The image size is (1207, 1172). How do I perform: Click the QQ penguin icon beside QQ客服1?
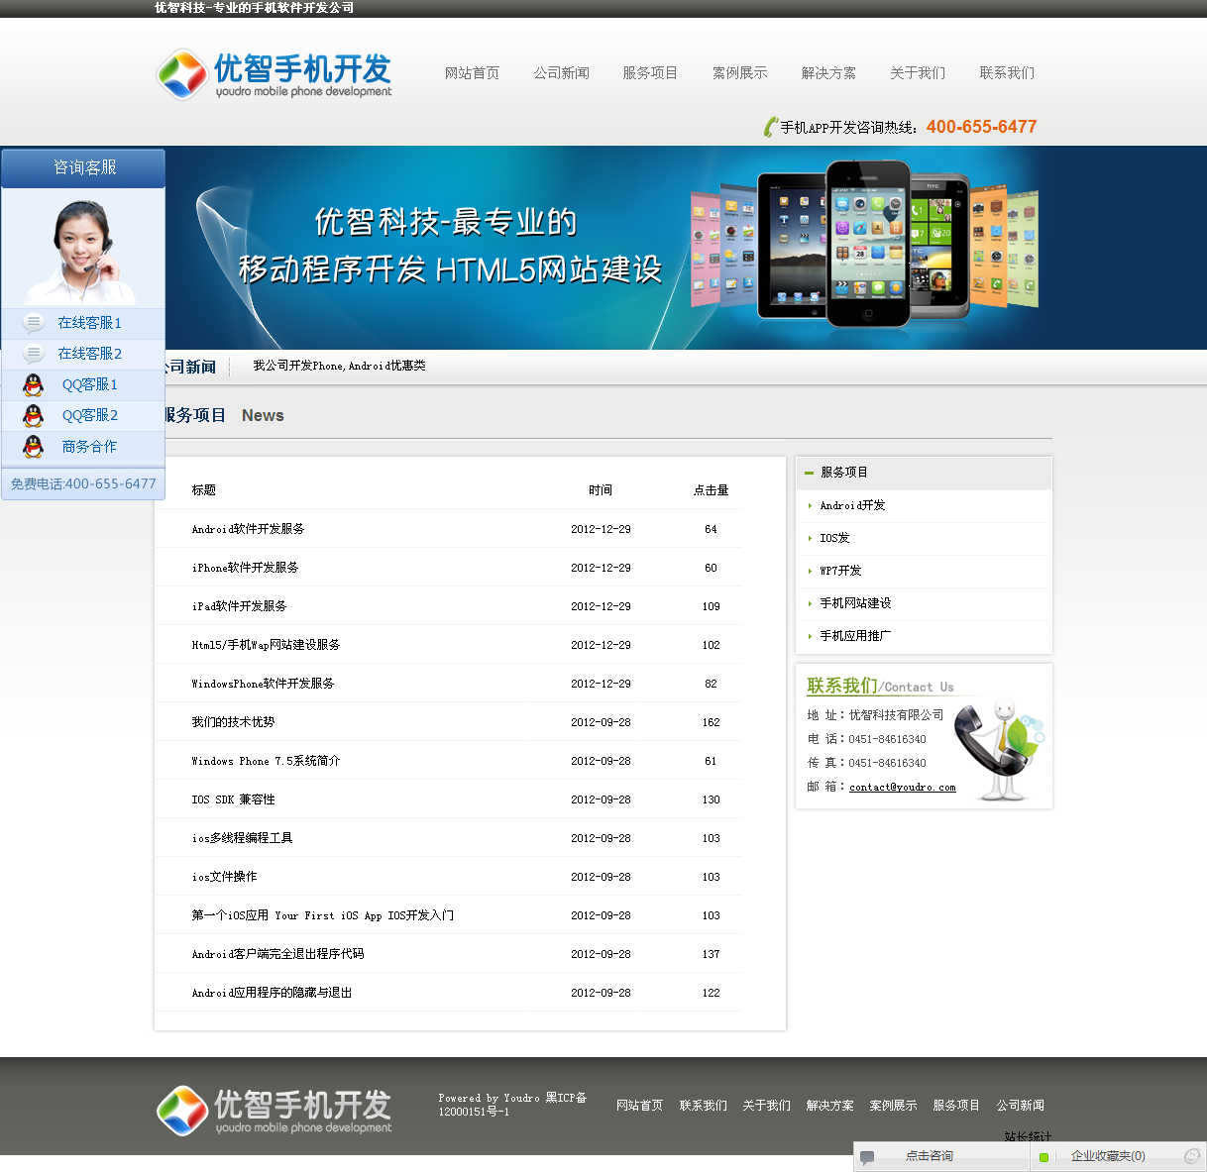click(34, 384)
